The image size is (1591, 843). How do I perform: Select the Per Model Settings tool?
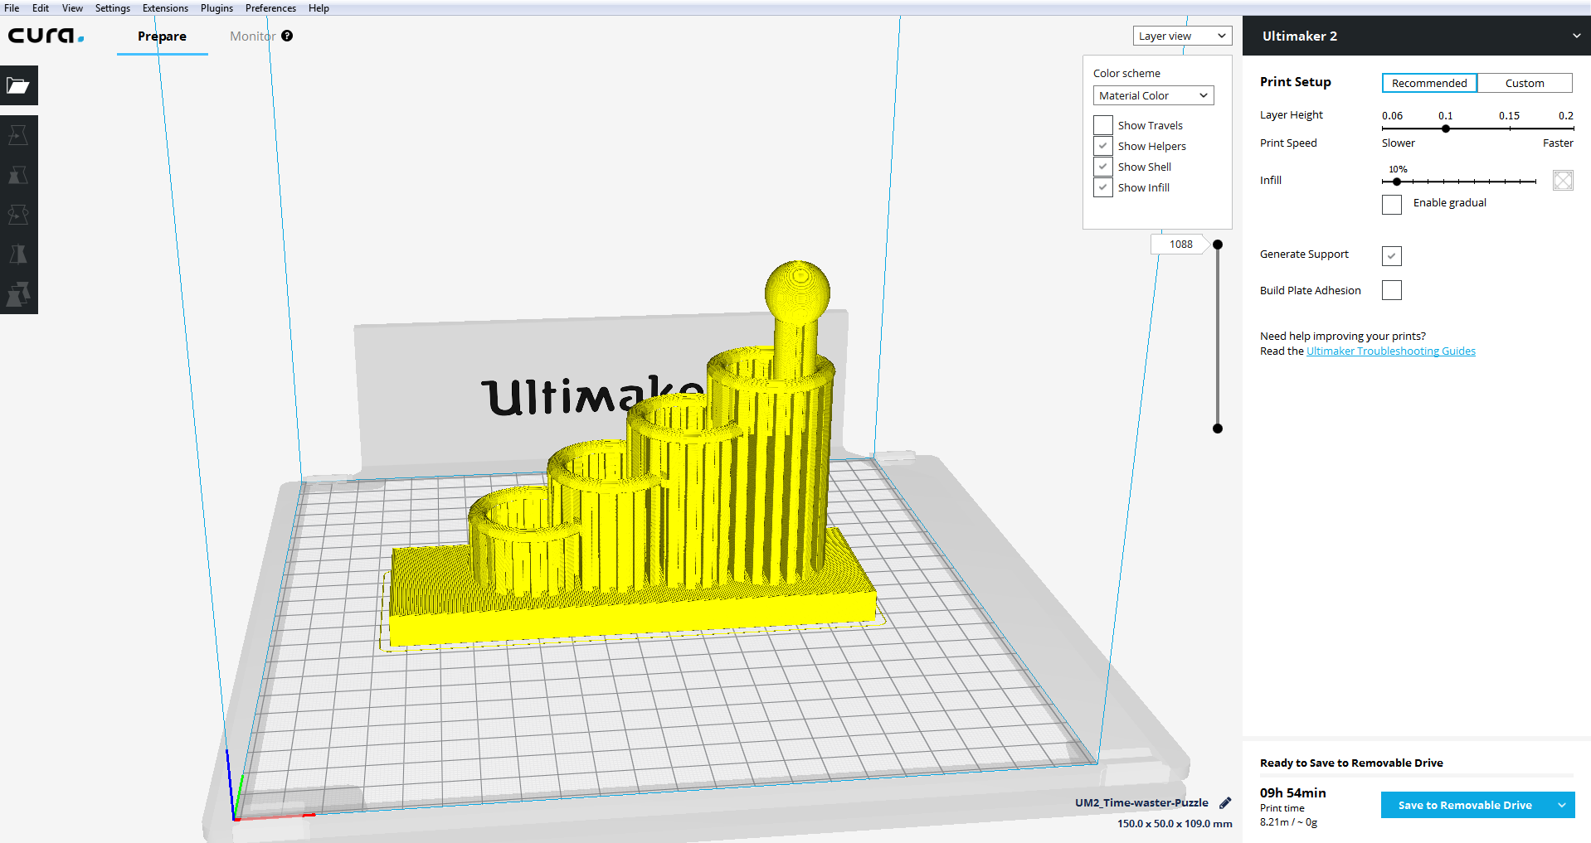point(18,294)
